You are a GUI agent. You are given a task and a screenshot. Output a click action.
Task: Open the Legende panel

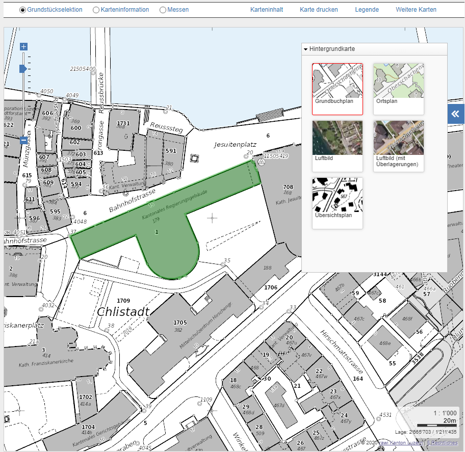[367, 10]
